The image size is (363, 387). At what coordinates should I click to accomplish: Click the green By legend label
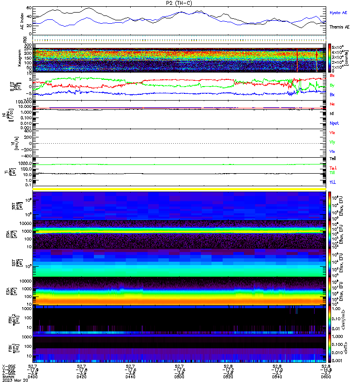click(332, 85)
